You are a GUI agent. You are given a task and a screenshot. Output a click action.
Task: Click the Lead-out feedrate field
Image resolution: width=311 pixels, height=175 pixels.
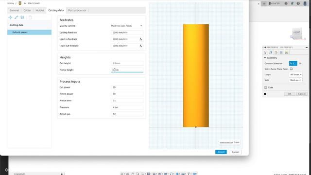click(125, 46)
